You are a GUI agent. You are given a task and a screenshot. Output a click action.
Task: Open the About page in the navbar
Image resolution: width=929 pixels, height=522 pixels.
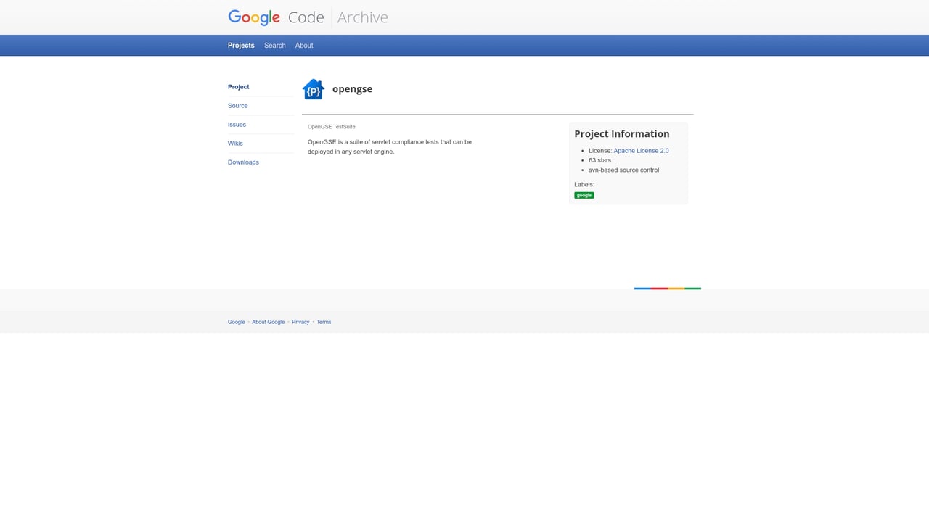point(303,45)
